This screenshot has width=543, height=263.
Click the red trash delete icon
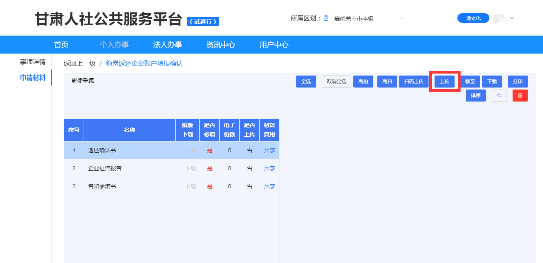tap(520, 96)
